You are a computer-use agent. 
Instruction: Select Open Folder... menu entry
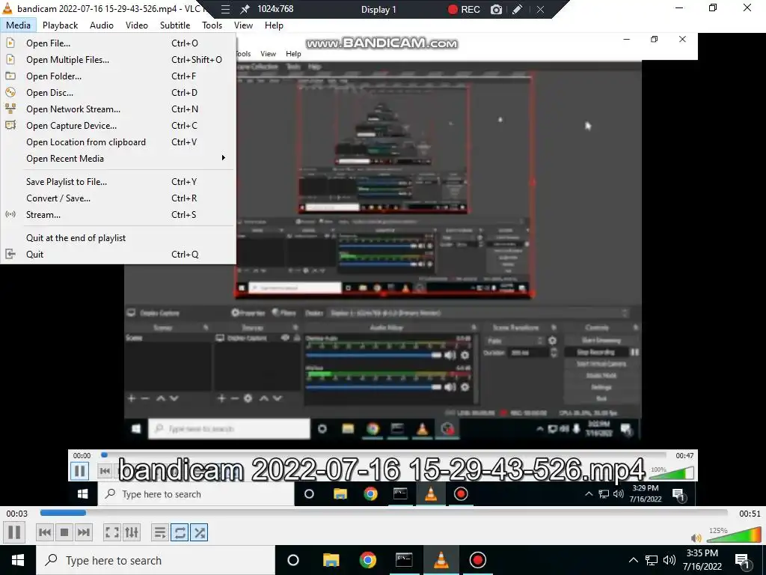118,76
